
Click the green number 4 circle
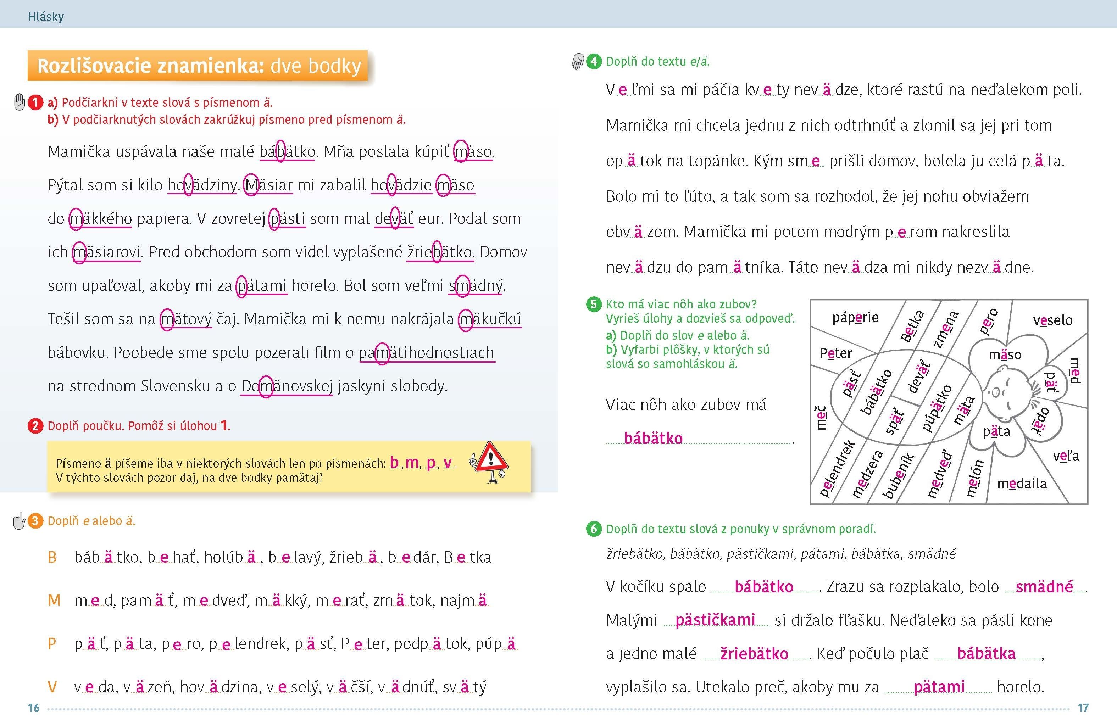(x=594, y=61)
